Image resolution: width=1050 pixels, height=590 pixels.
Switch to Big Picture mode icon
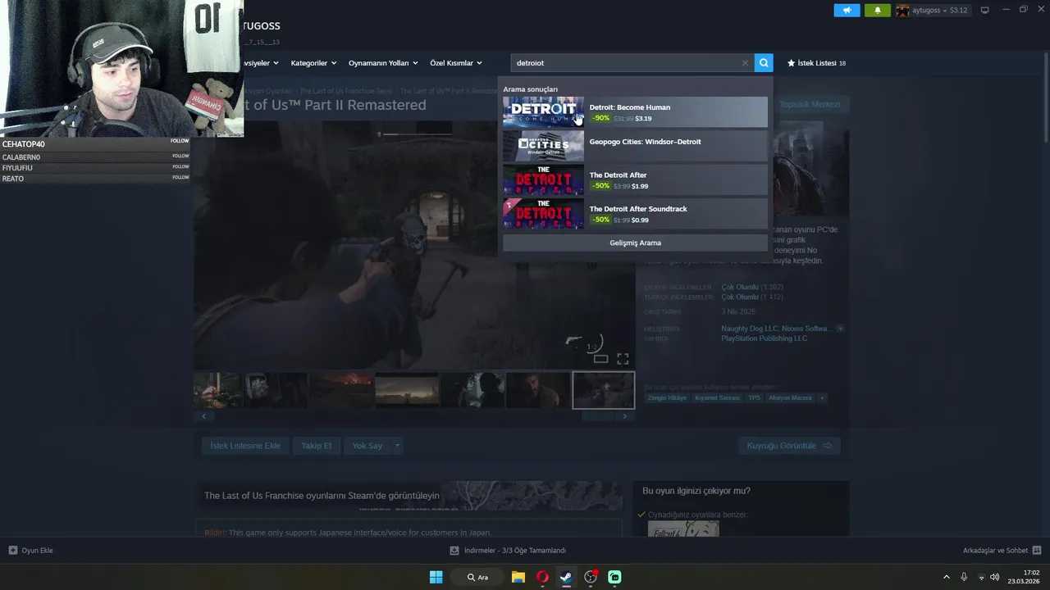pos(984,10)
